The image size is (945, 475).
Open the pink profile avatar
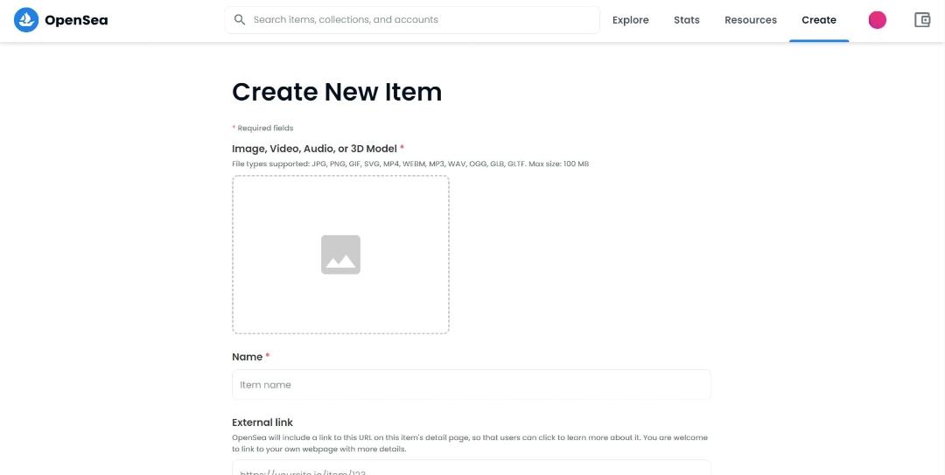[877, 20]
